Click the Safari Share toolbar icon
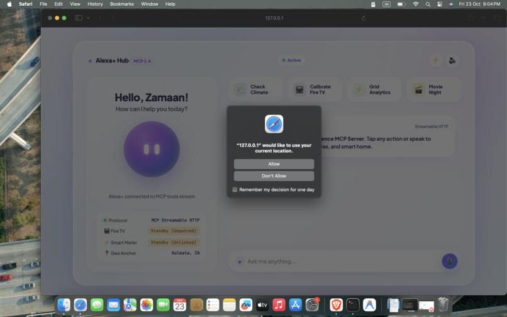The image size is (507, 317). click(x=471, y=18)
